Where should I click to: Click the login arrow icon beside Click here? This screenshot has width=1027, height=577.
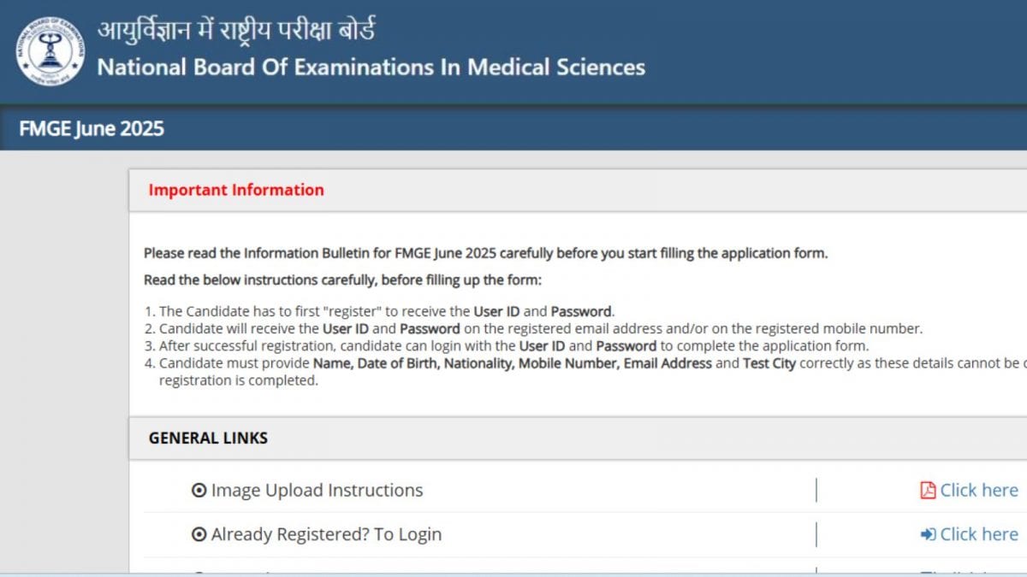928,535
